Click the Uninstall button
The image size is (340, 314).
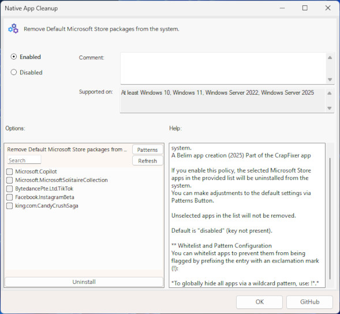[x=84, y=282]
